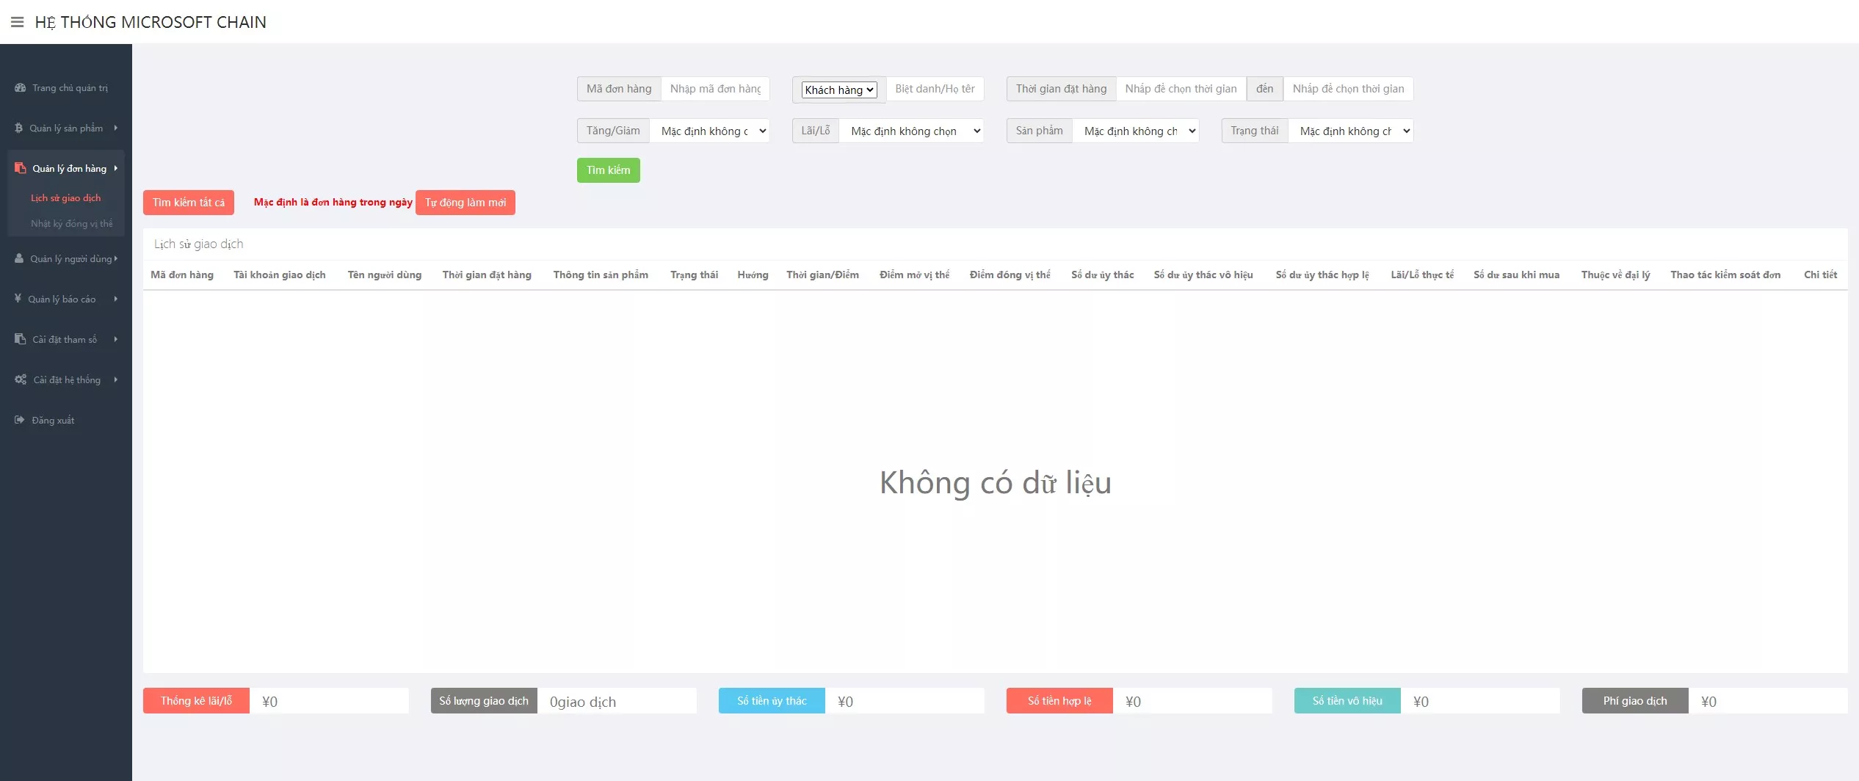
Task: Select the Quản lý đơn hàng orders icon
Action: click(x=20, y=168)
